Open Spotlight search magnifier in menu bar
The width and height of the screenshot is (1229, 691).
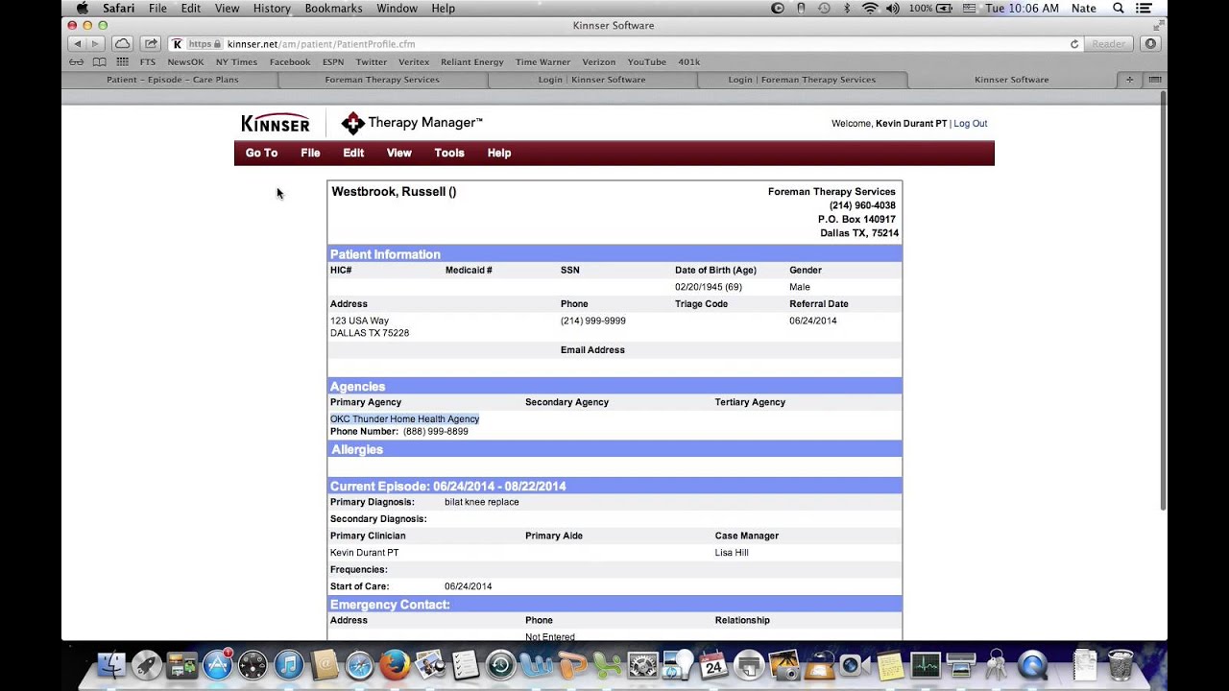point(1118,9)
